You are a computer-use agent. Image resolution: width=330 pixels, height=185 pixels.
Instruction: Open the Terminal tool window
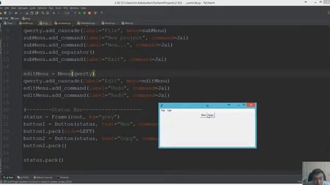pyautogui.click(x=63, y=177)
